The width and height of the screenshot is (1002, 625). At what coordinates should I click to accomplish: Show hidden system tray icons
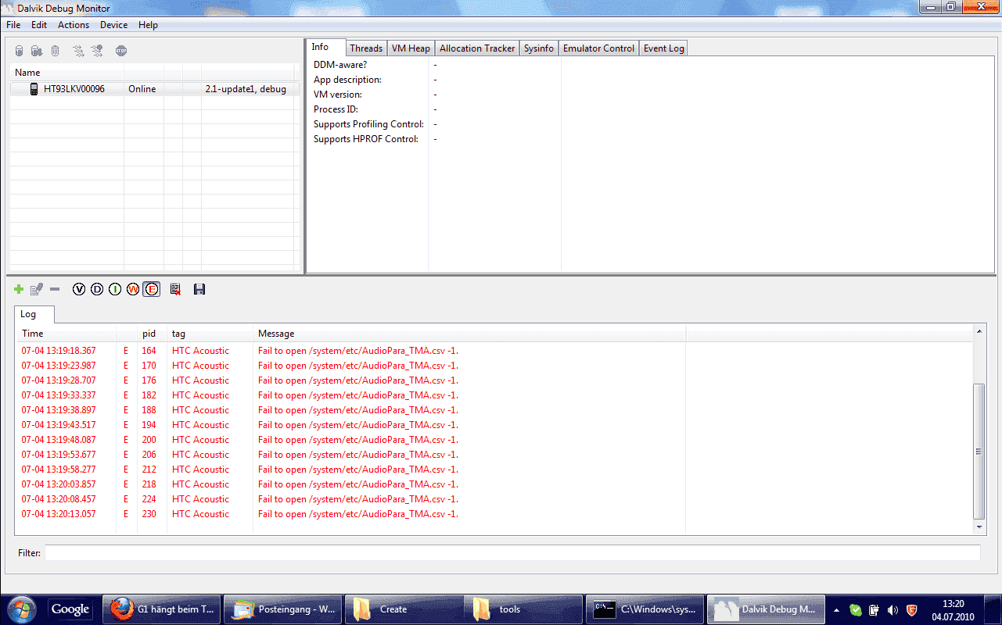pyautogui.click(x=837, y=610)
